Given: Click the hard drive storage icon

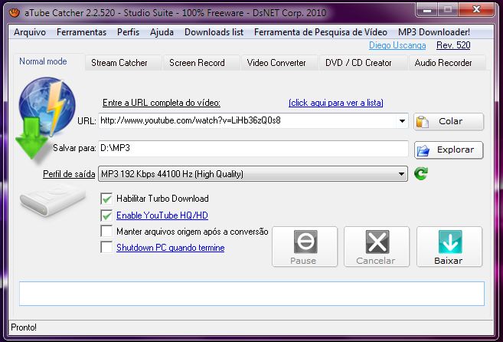Looking at the screenshot, I should tap(53, 200).
